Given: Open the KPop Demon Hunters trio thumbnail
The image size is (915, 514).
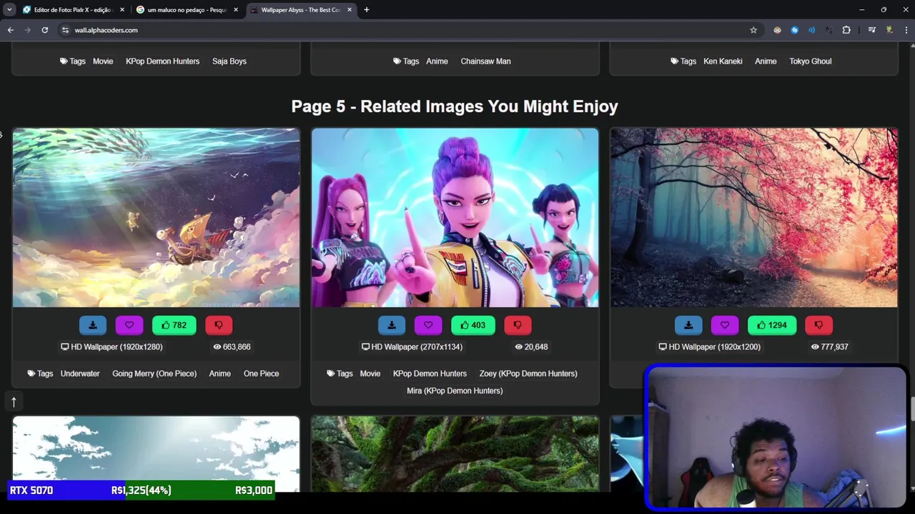Looking at the screenshot, I should (455, 218).
